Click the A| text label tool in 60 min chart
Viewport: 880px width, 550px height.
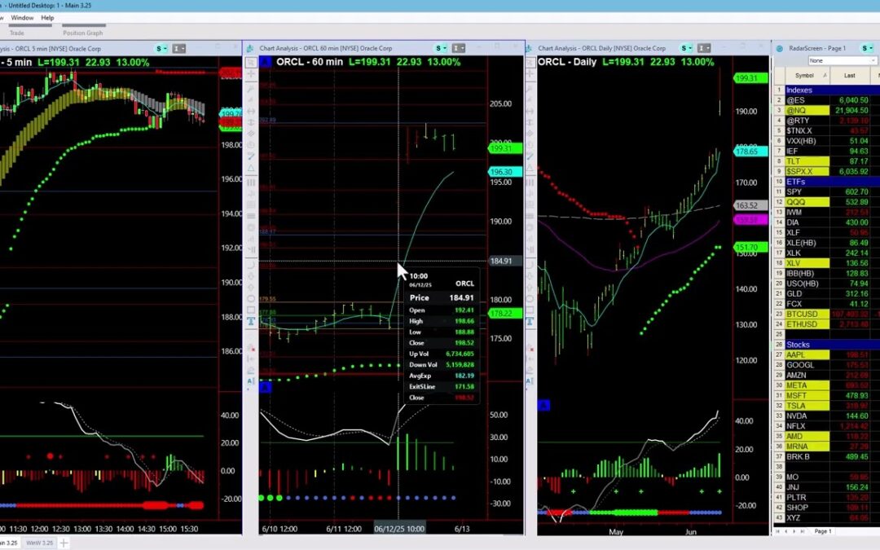coord(251,381)
